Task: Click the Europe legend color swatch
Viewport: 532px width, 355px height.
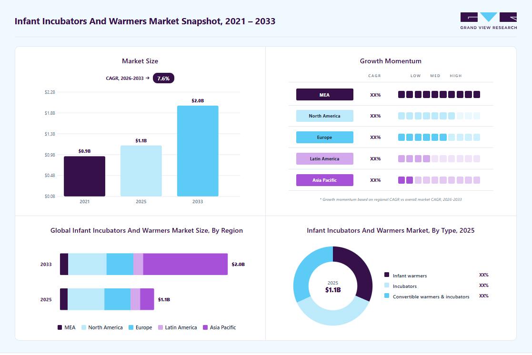Action: 131,327
